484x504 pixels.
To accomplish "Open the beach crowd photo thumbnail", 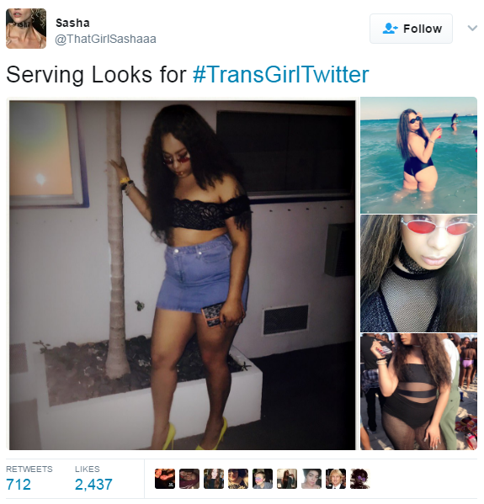I will pyautogui.click(x=418, y=391).
